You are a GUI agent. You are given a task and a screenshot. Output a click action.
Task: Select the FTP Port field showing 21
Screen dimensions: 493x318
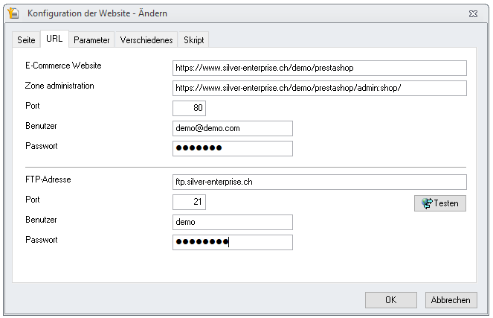(x=189, y=202)
